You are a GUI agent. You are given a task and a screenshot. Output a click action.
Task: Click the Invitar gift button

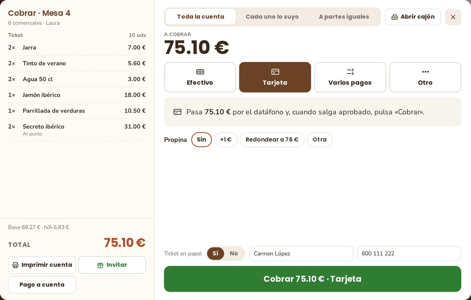click(112, 265)
